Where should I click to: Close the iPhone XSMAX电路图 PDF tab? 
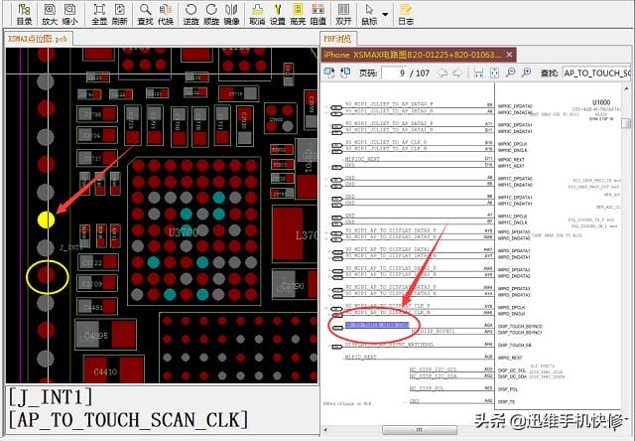[x=509, y=55]
